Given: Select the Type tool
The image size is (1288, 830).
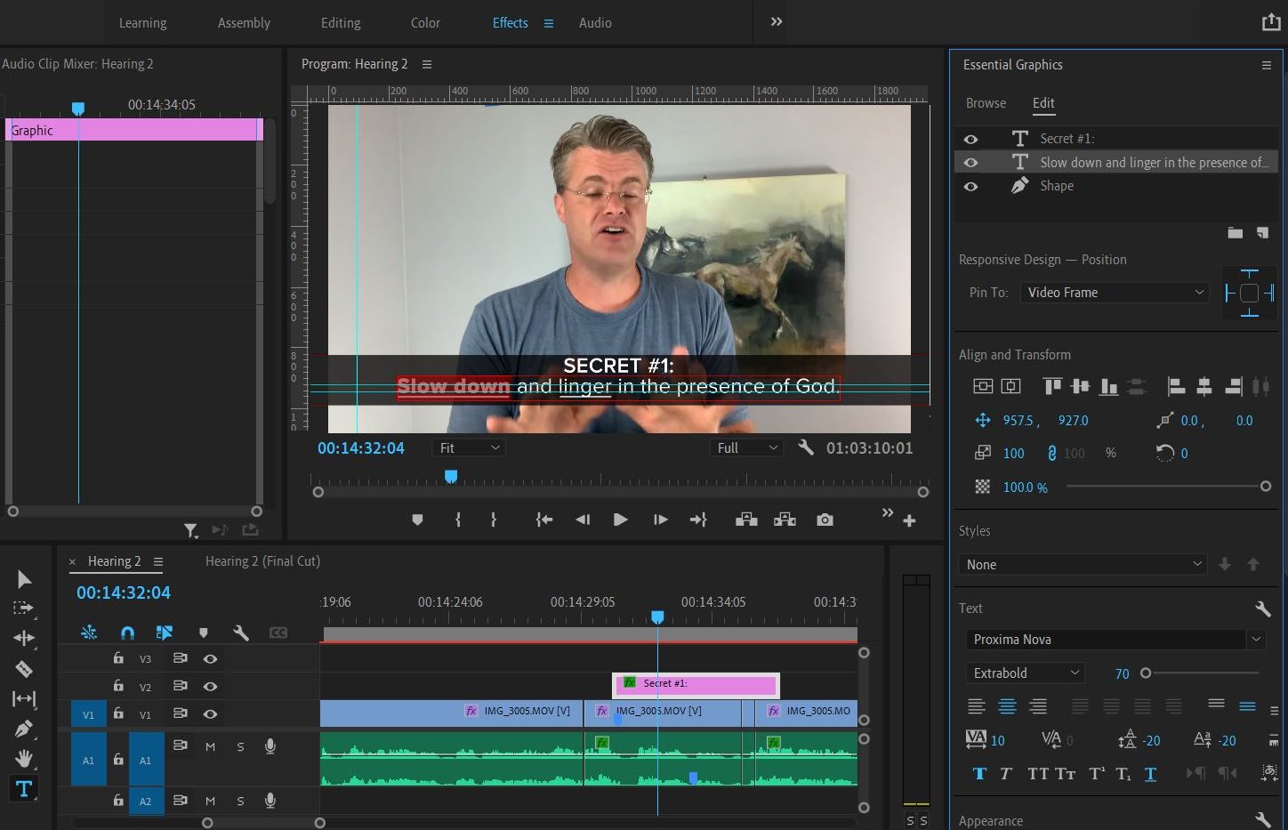Looking at the screenshot, I should click(24, 788).
